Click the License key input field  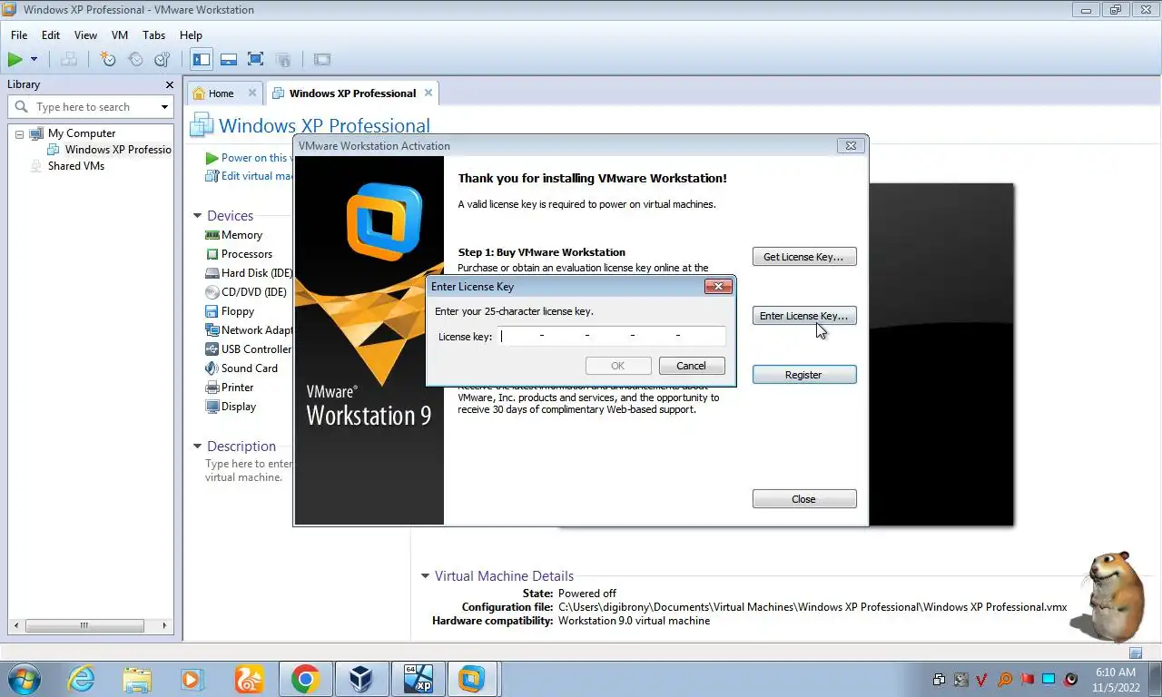pos(612,337)
